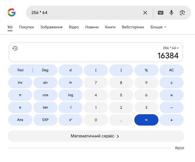
Task: Click the digit 6 key
Action: click(146, 95)
